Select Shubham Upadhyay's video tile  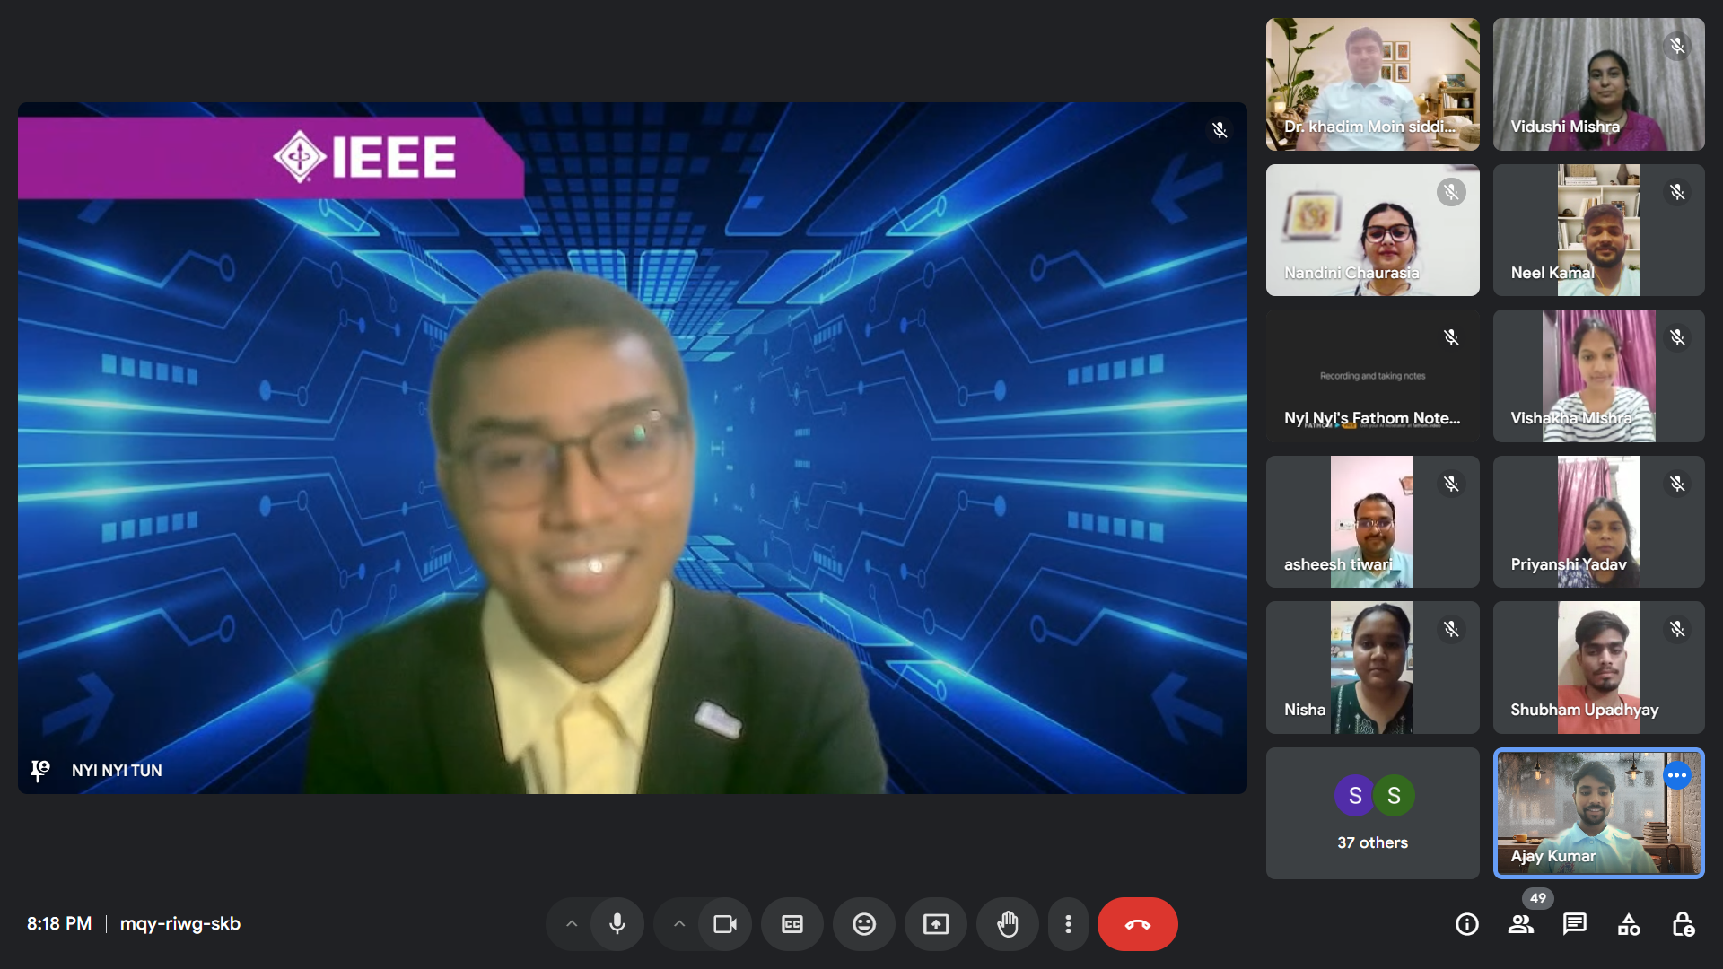(x=1598, y=668)
